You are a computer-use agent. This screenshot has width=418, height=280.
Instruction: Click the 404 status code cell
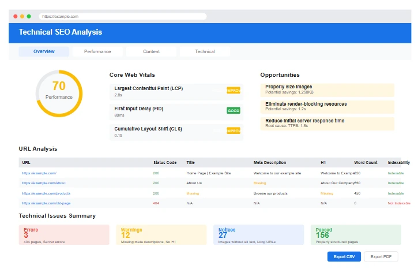156,203
